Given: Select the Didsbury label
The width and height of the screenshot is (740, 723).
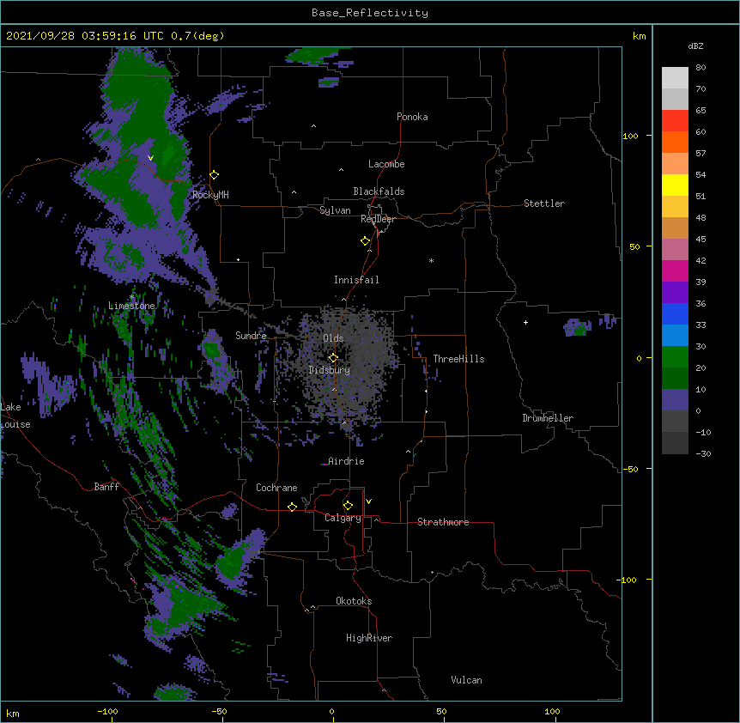Looking at the screenshot, I should [330, 370].
